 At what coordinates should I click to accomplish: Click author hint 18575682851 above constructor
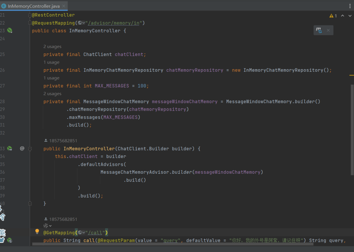pyautogui.click(x=61, y=141)
